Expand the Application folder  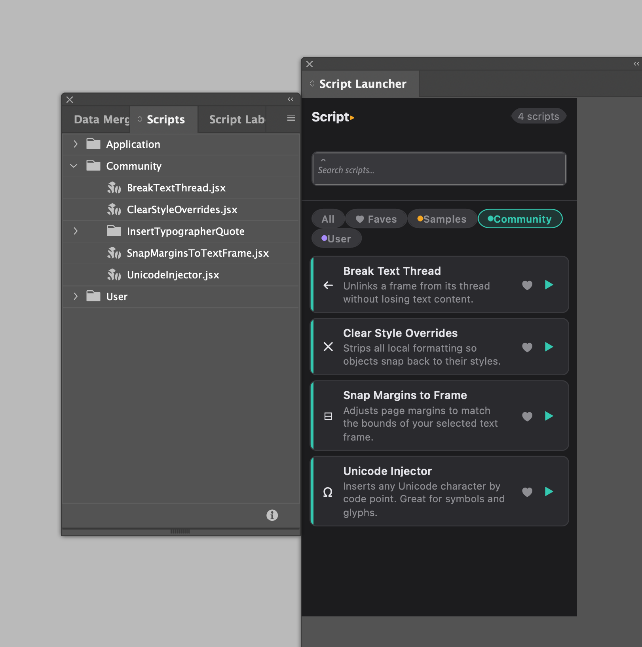[x=75, y=144]
